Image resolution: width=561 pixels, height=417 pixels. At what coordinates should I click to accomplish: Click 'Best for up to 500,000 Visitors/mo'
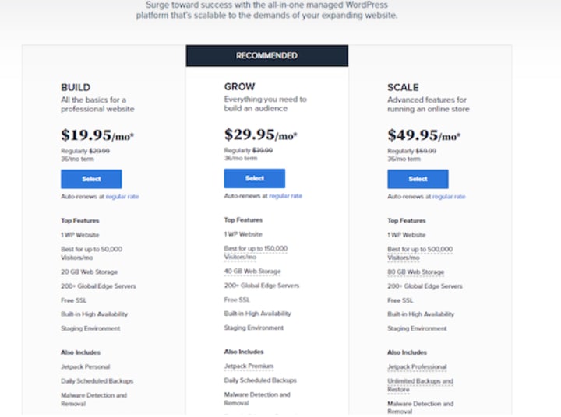418,253
